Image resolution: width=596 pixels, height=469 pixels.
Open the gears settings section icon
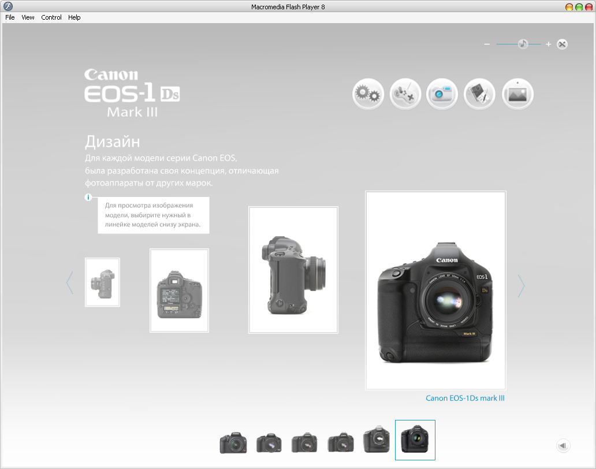click(368, 94)
